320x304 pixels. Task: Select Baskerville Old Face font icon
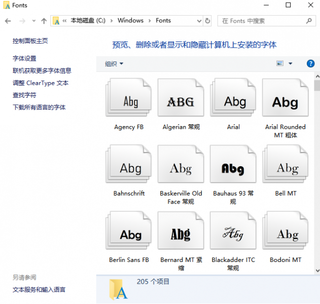click(181, 164)
